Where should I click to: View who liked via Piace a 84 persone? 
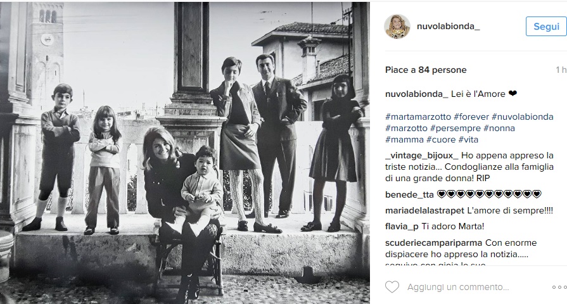pyautogui.click(x=426, y=70)
